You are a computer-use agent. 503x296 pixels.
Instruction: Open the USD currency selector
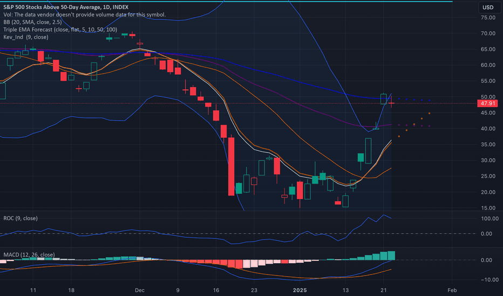489,8
